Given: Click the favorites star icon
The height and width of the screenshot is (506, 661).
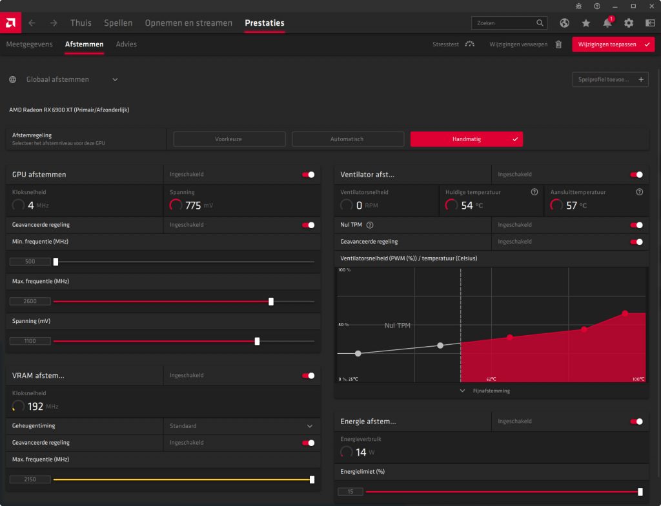Looking at the screenshot, I should coord(586,23).
